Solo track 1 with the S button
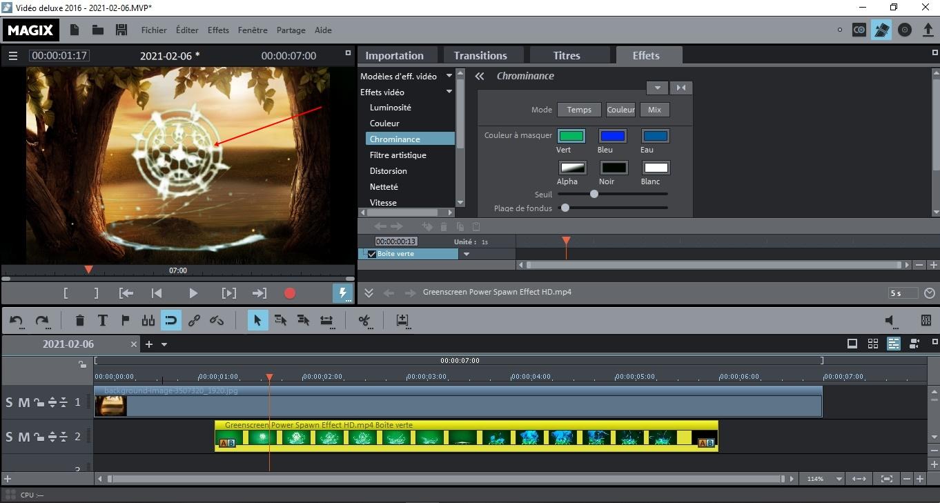The image size is (940, 503). coord(9,402)
